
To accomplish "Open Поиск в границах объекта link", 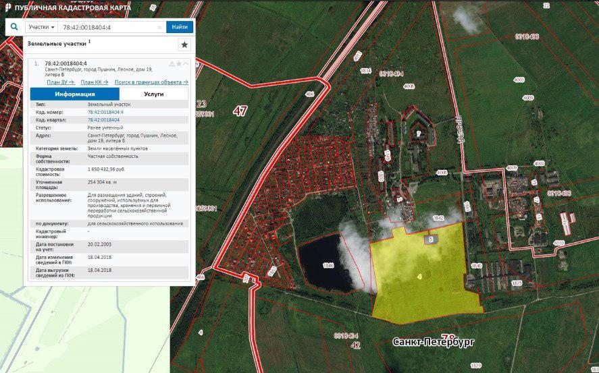I will click(x=151, y=82).
